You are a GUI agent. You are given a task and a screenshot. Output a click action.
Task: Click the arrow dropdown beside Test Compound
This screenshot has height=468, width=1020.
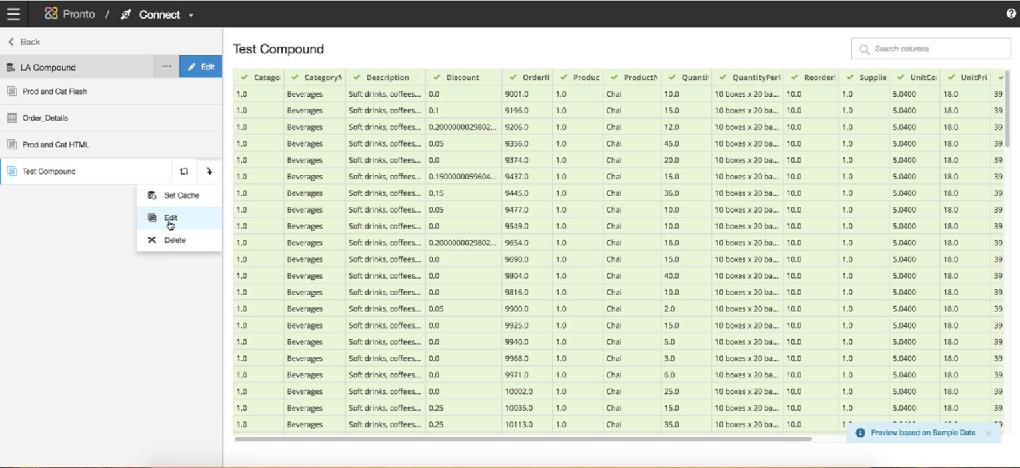pos(209,171)
